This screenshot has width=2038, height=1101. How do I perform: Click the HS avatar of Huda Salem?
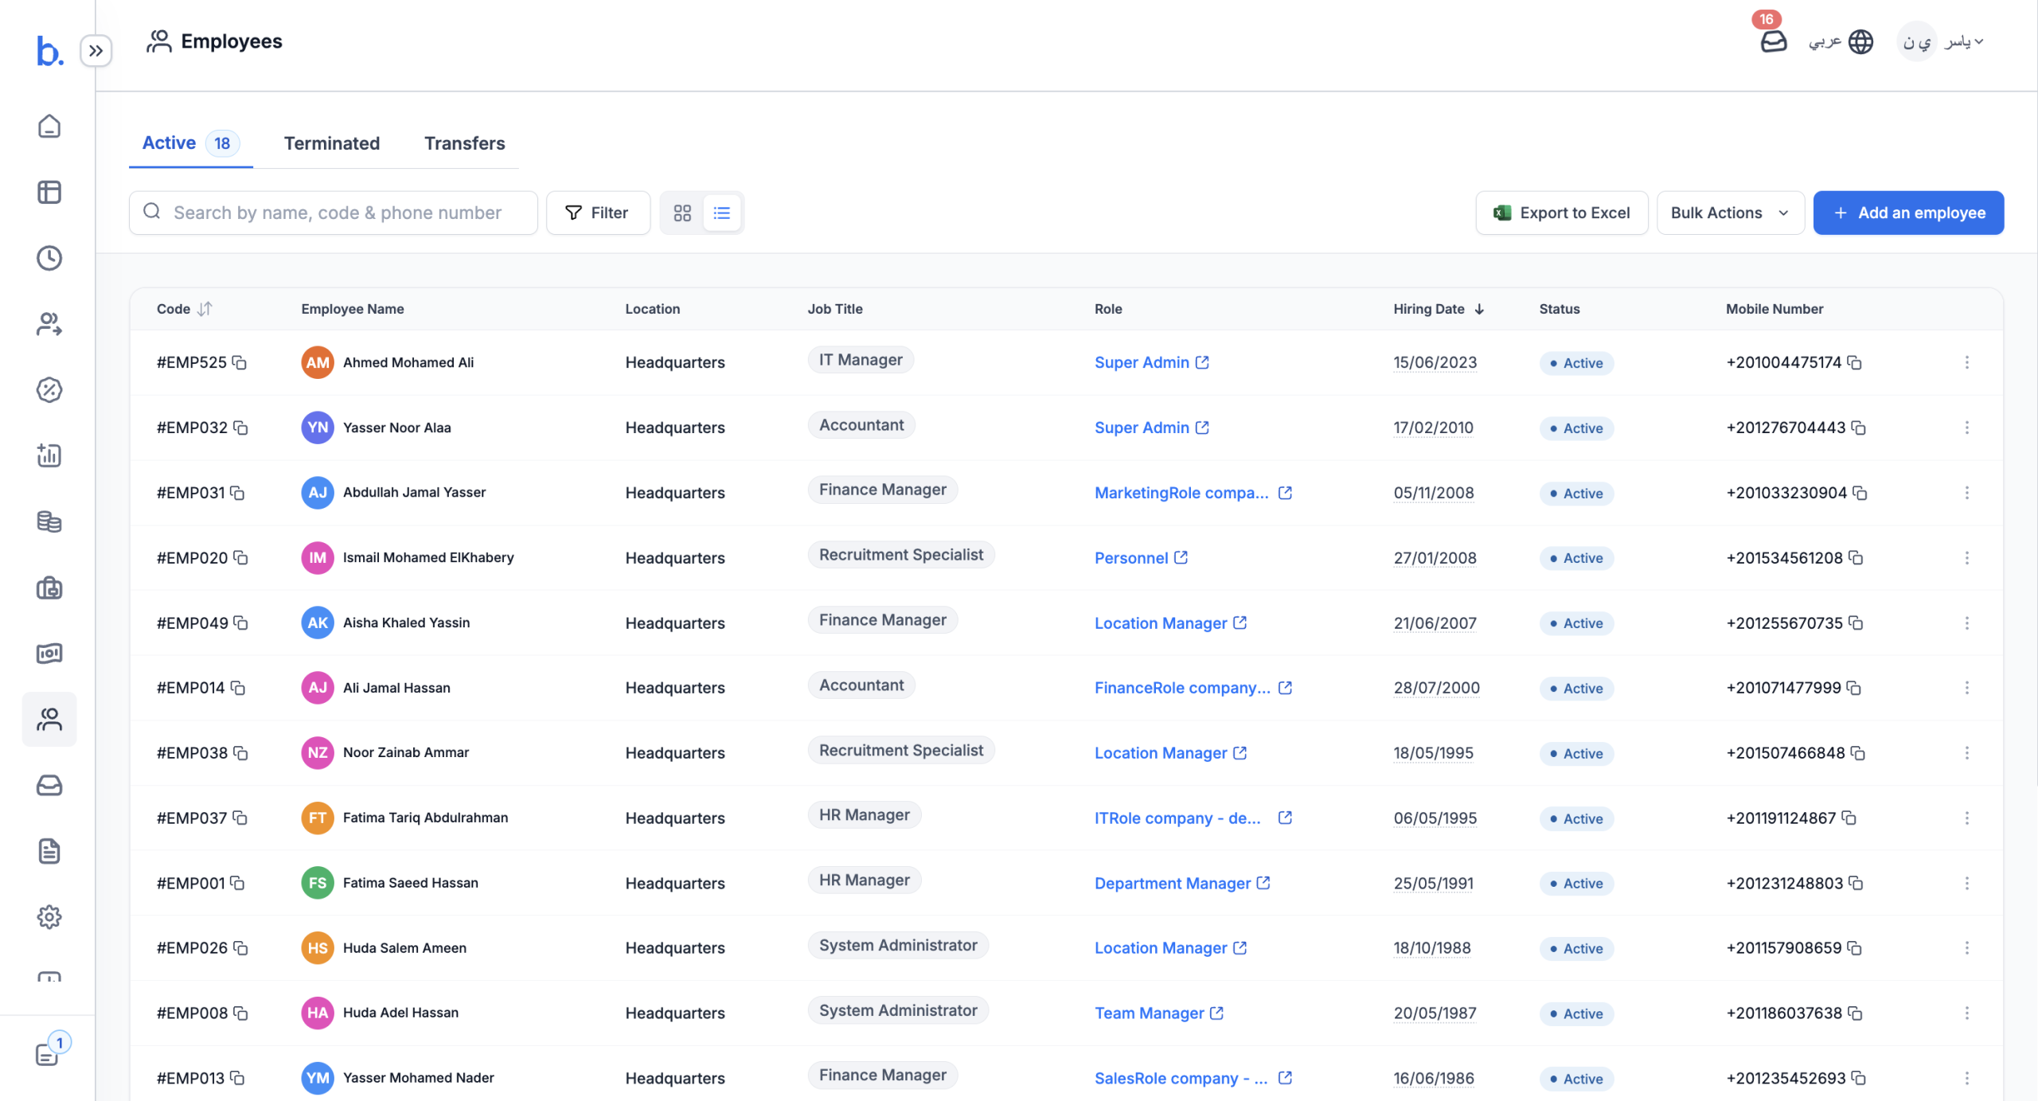click(317, 948)
